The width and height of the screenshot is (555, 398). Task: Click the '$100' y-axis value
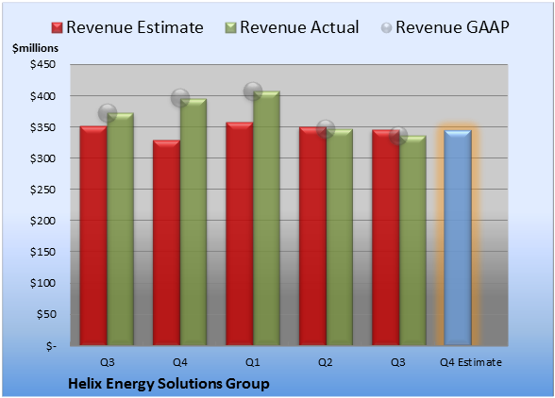coord(42,283)
